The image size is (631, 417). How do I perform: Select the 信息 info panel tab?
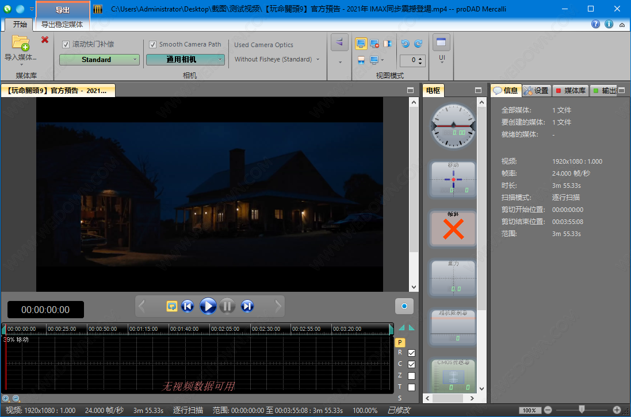coord(506,90)
